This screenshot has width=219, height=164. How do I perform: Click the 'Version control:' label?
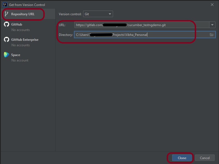point(70,14)
